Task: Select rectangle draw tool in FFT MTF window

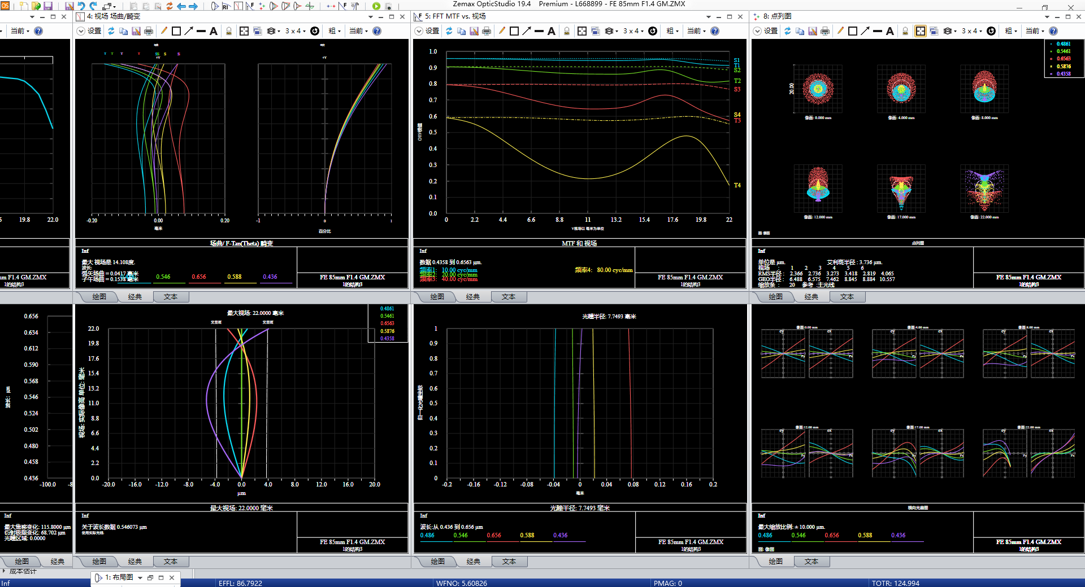Action: pos(514,31)
